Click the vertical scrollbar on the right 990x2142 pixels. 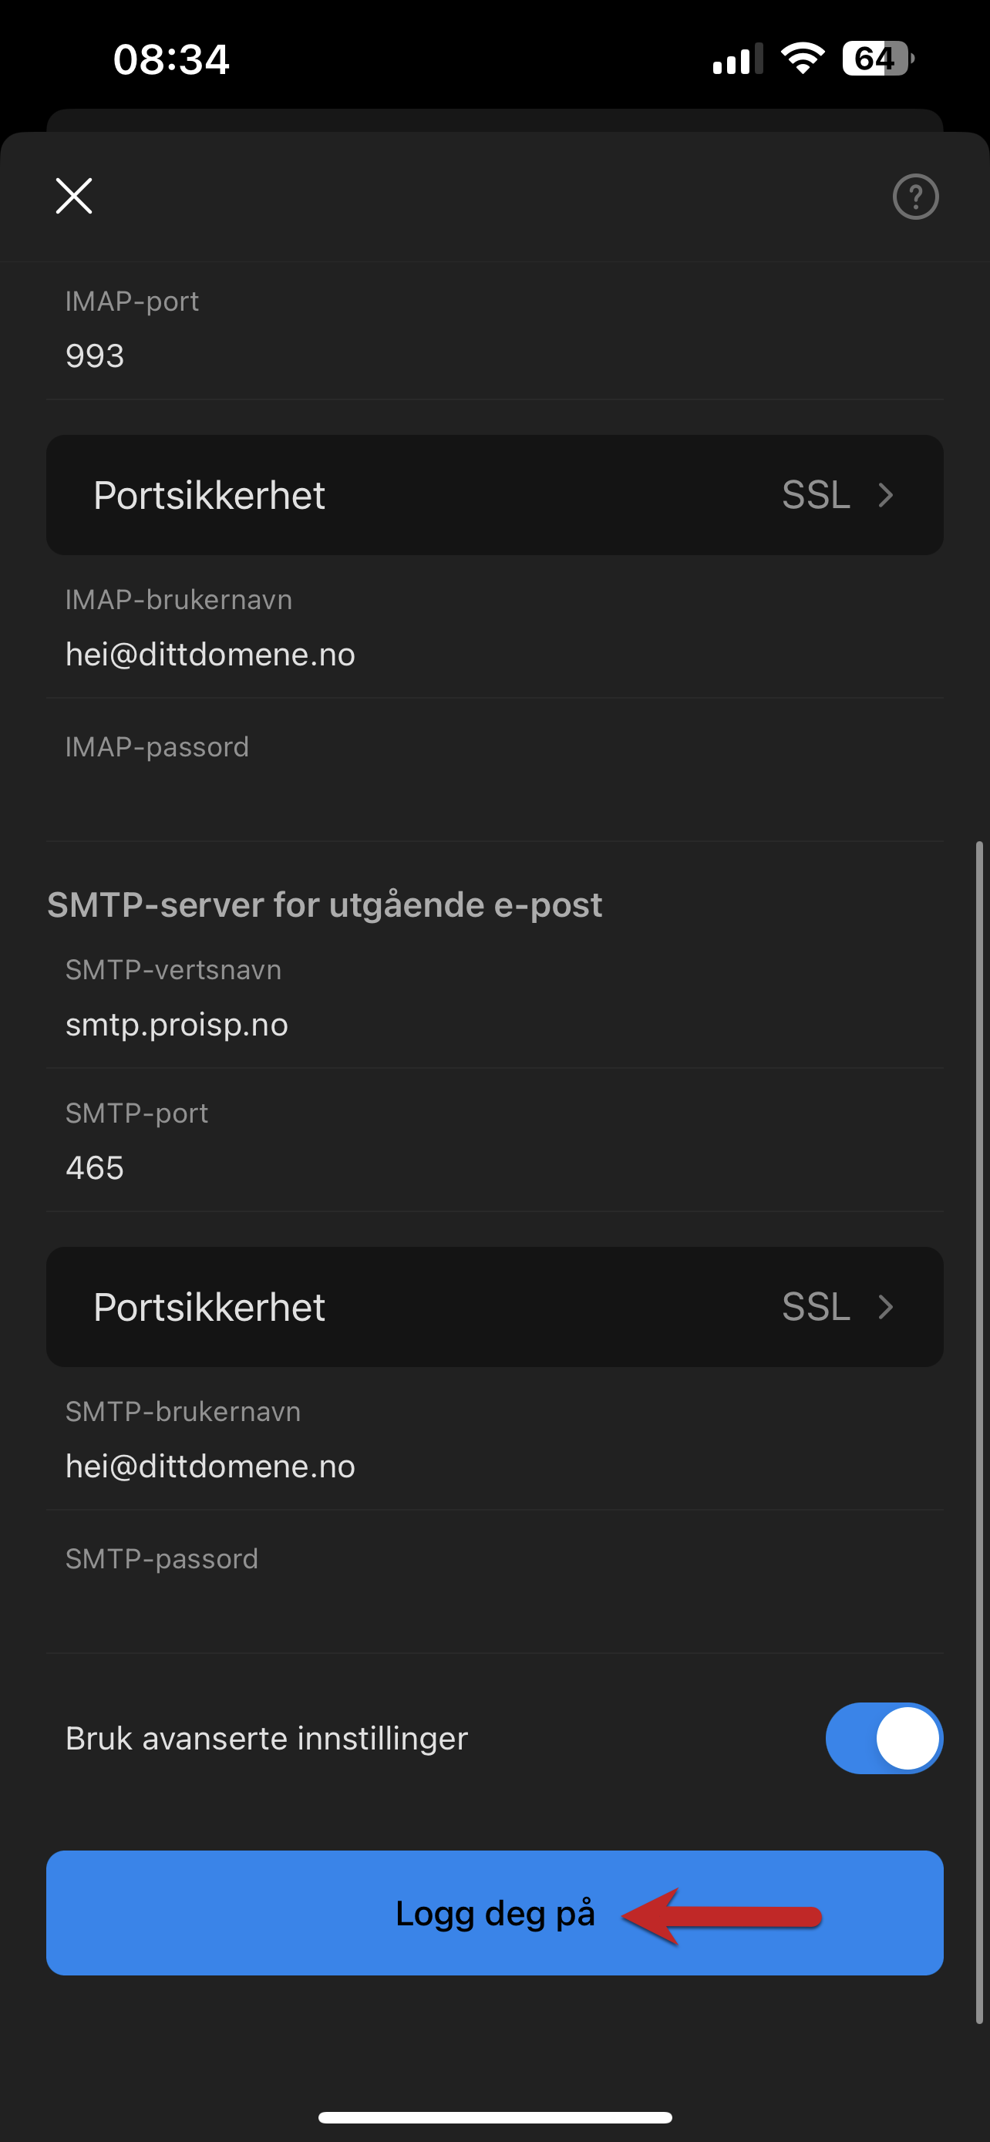(x=979, y=1433)
